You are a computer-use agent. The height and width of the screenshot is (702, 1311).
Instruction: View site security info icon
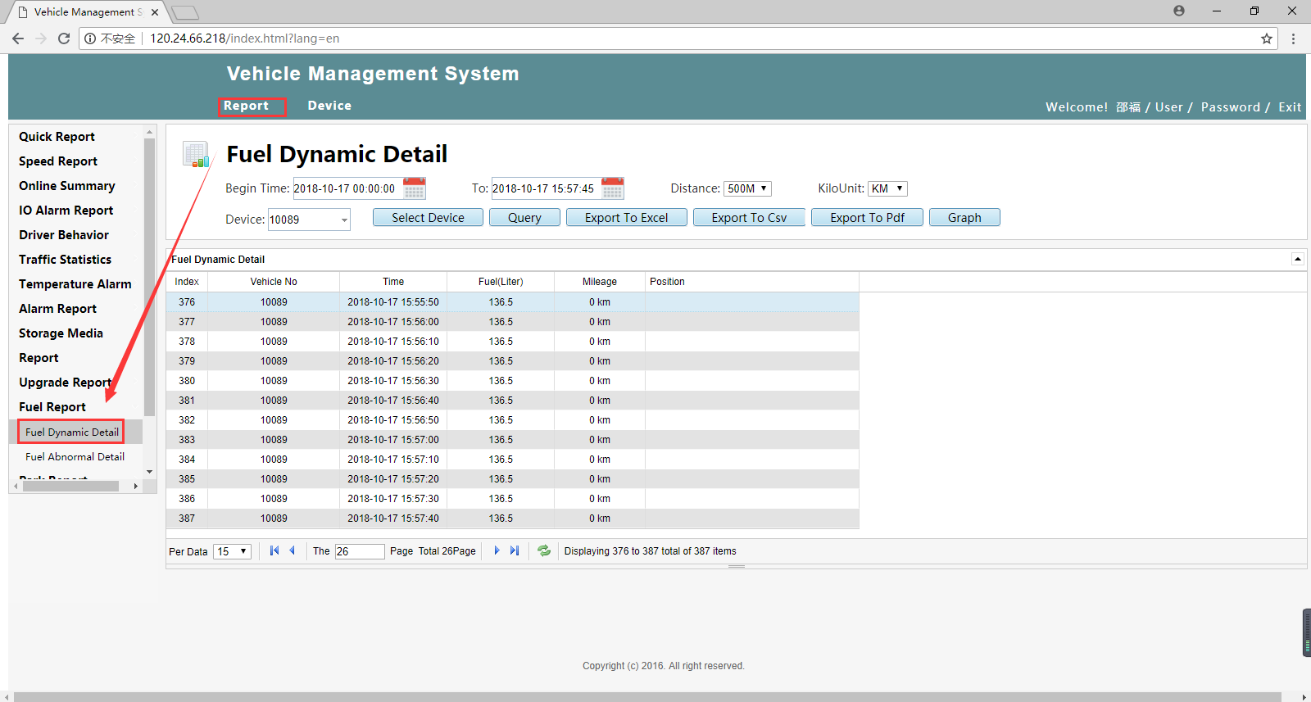90,38
